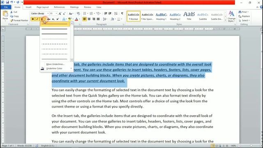Align text right
Image resolution: width=263 pixels, height=148 pixels.
click(94, 19)
